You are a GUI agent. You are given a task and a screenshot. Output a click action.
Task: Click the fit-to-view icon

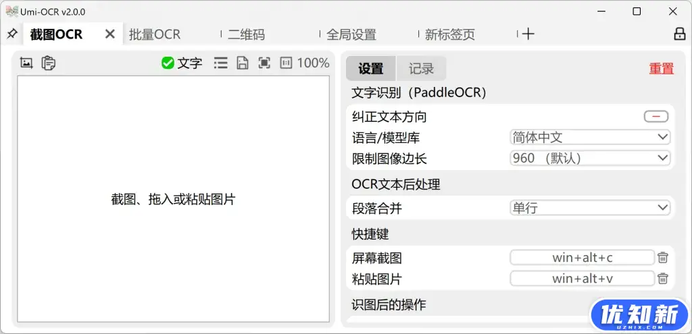(x=264, y=63)
